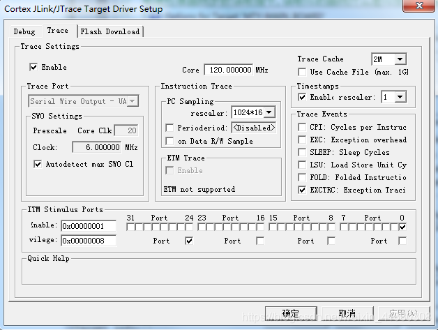438x330 pixels.
Task: Edit the ITM Enable value 0x00000001
Action: (x=89, y=226)
